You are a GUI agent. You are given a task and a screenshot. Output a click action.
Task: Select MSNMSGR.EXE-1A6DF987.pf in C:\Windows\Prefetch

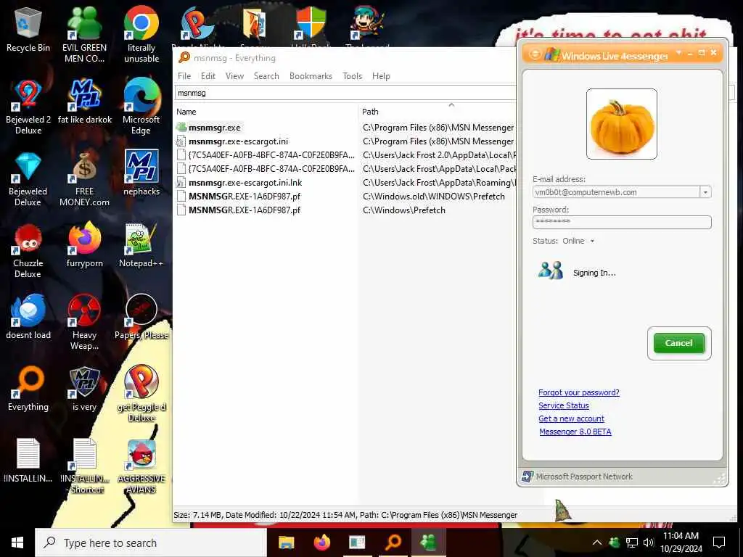345,210
